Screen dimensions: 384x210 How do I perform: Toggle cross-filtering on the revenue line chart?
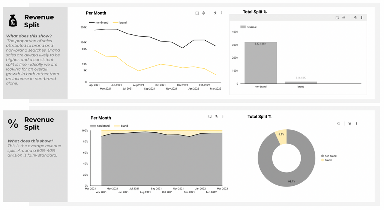(x=215, y=13)
